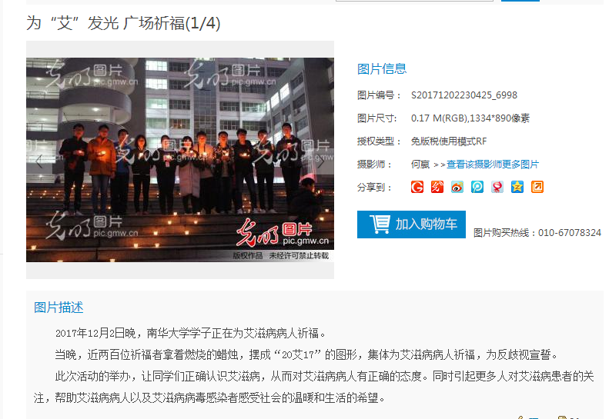609x419 pixels.
Task: Share to Tencent Weibo blue icon
Action: pos(477,187)
